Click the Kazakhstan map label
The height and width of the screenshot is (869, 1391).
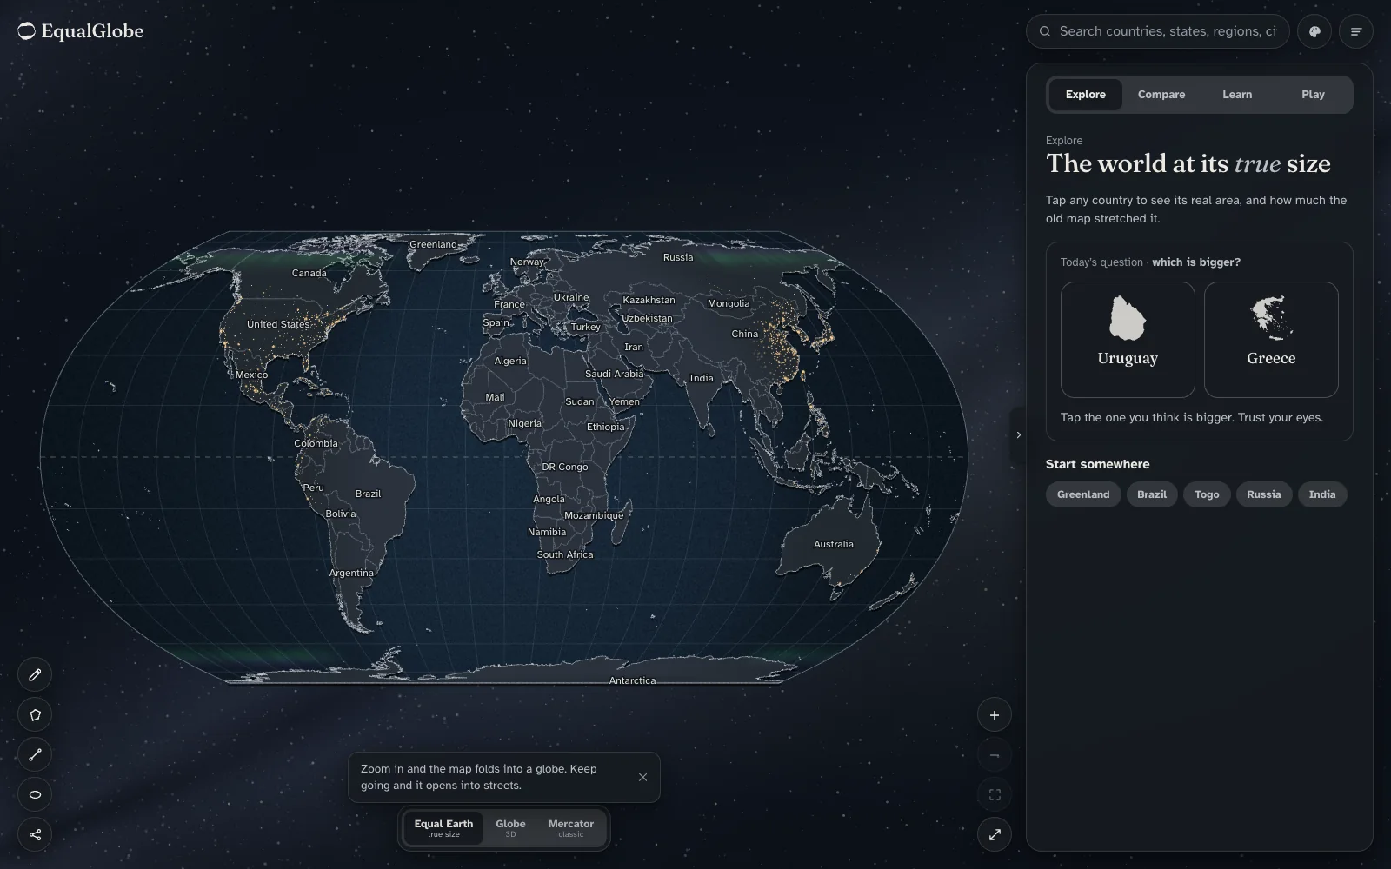(649, 300)
